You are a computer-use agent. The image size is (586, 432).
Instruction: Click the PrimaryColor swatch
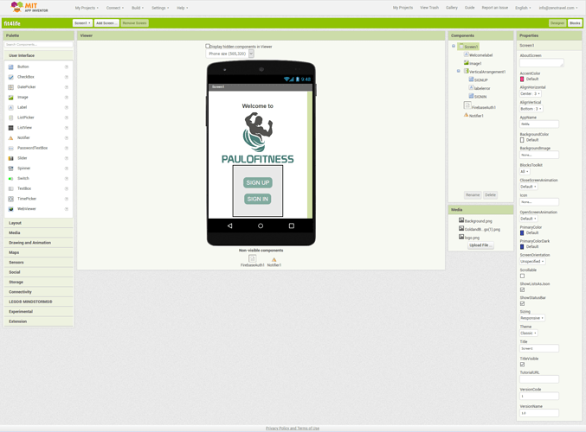[x=522, y=232]
